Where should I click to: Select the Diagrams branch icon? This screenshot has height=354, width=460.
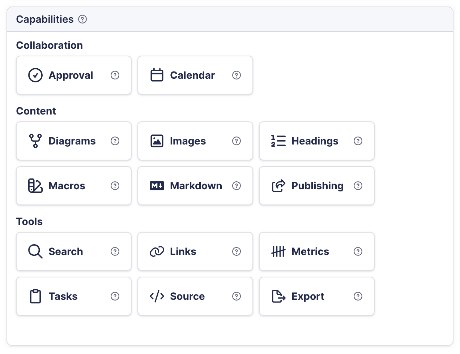click(x=35, y=141)
